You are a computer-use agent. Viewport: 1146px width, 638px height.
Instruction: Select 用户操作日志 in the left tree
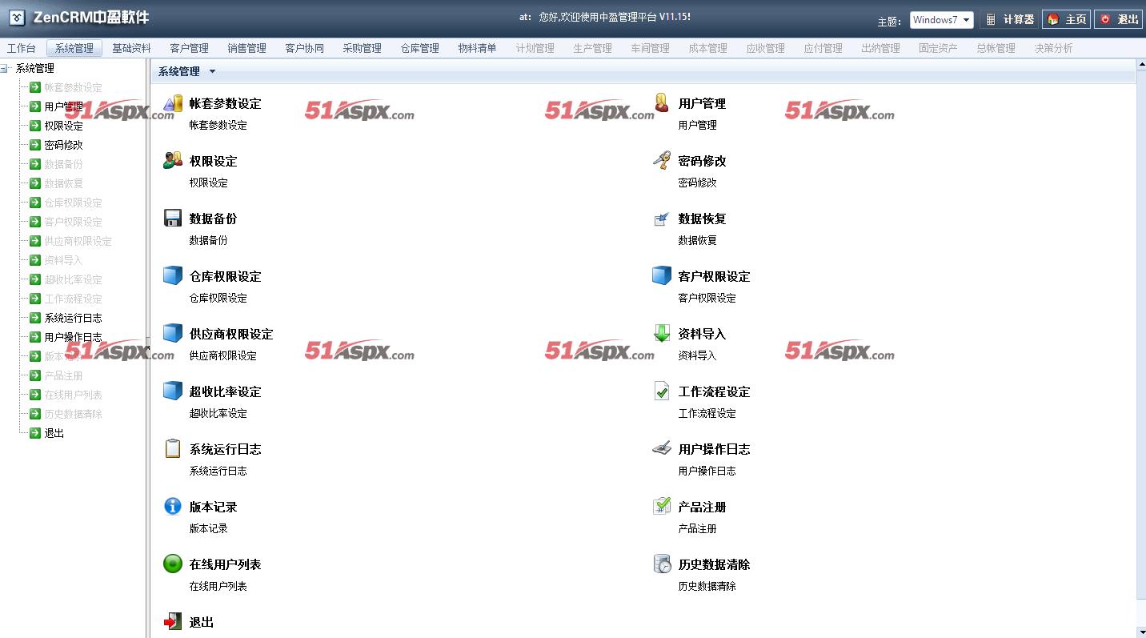(x=73, y=337)
